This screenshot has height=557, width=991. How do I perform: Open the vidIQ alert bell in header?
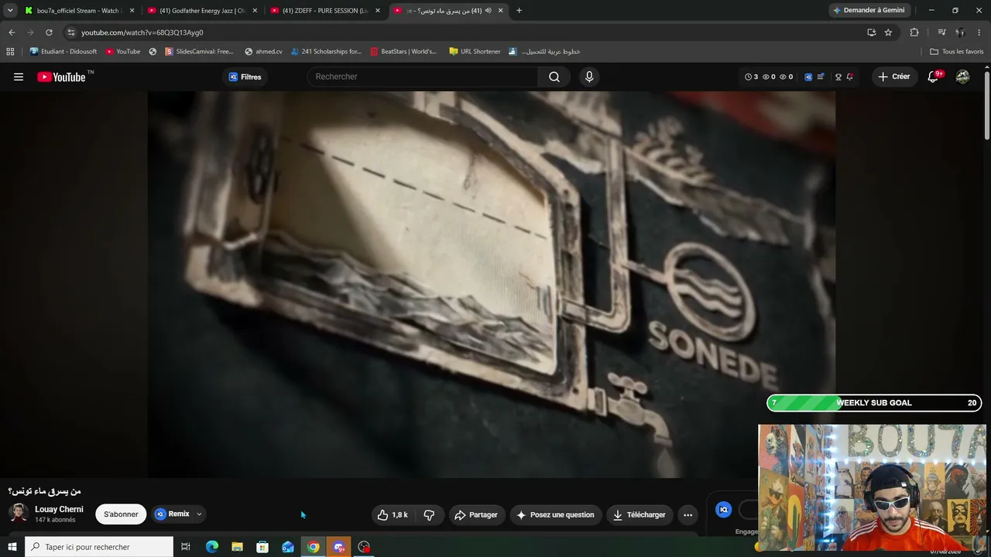point(849,77)
